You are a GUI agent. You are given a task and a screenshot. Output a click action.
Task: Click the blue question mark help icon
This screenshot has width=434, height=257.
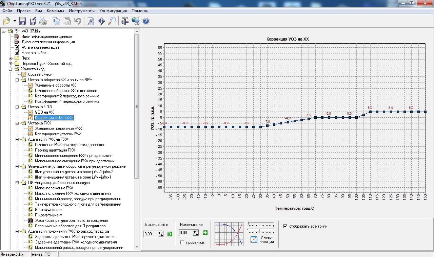point(146,21)
